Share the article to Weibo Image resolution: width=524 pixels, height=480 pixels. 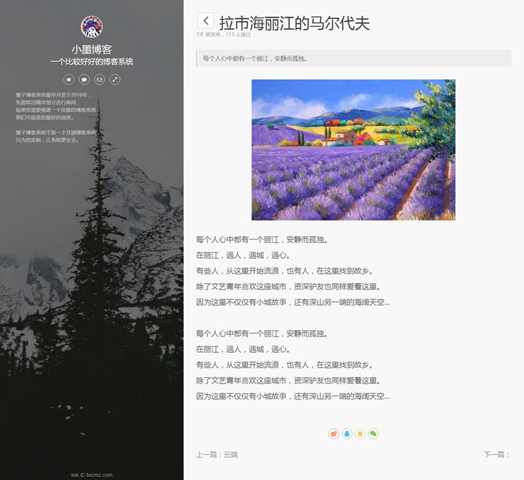pos(333,434)
